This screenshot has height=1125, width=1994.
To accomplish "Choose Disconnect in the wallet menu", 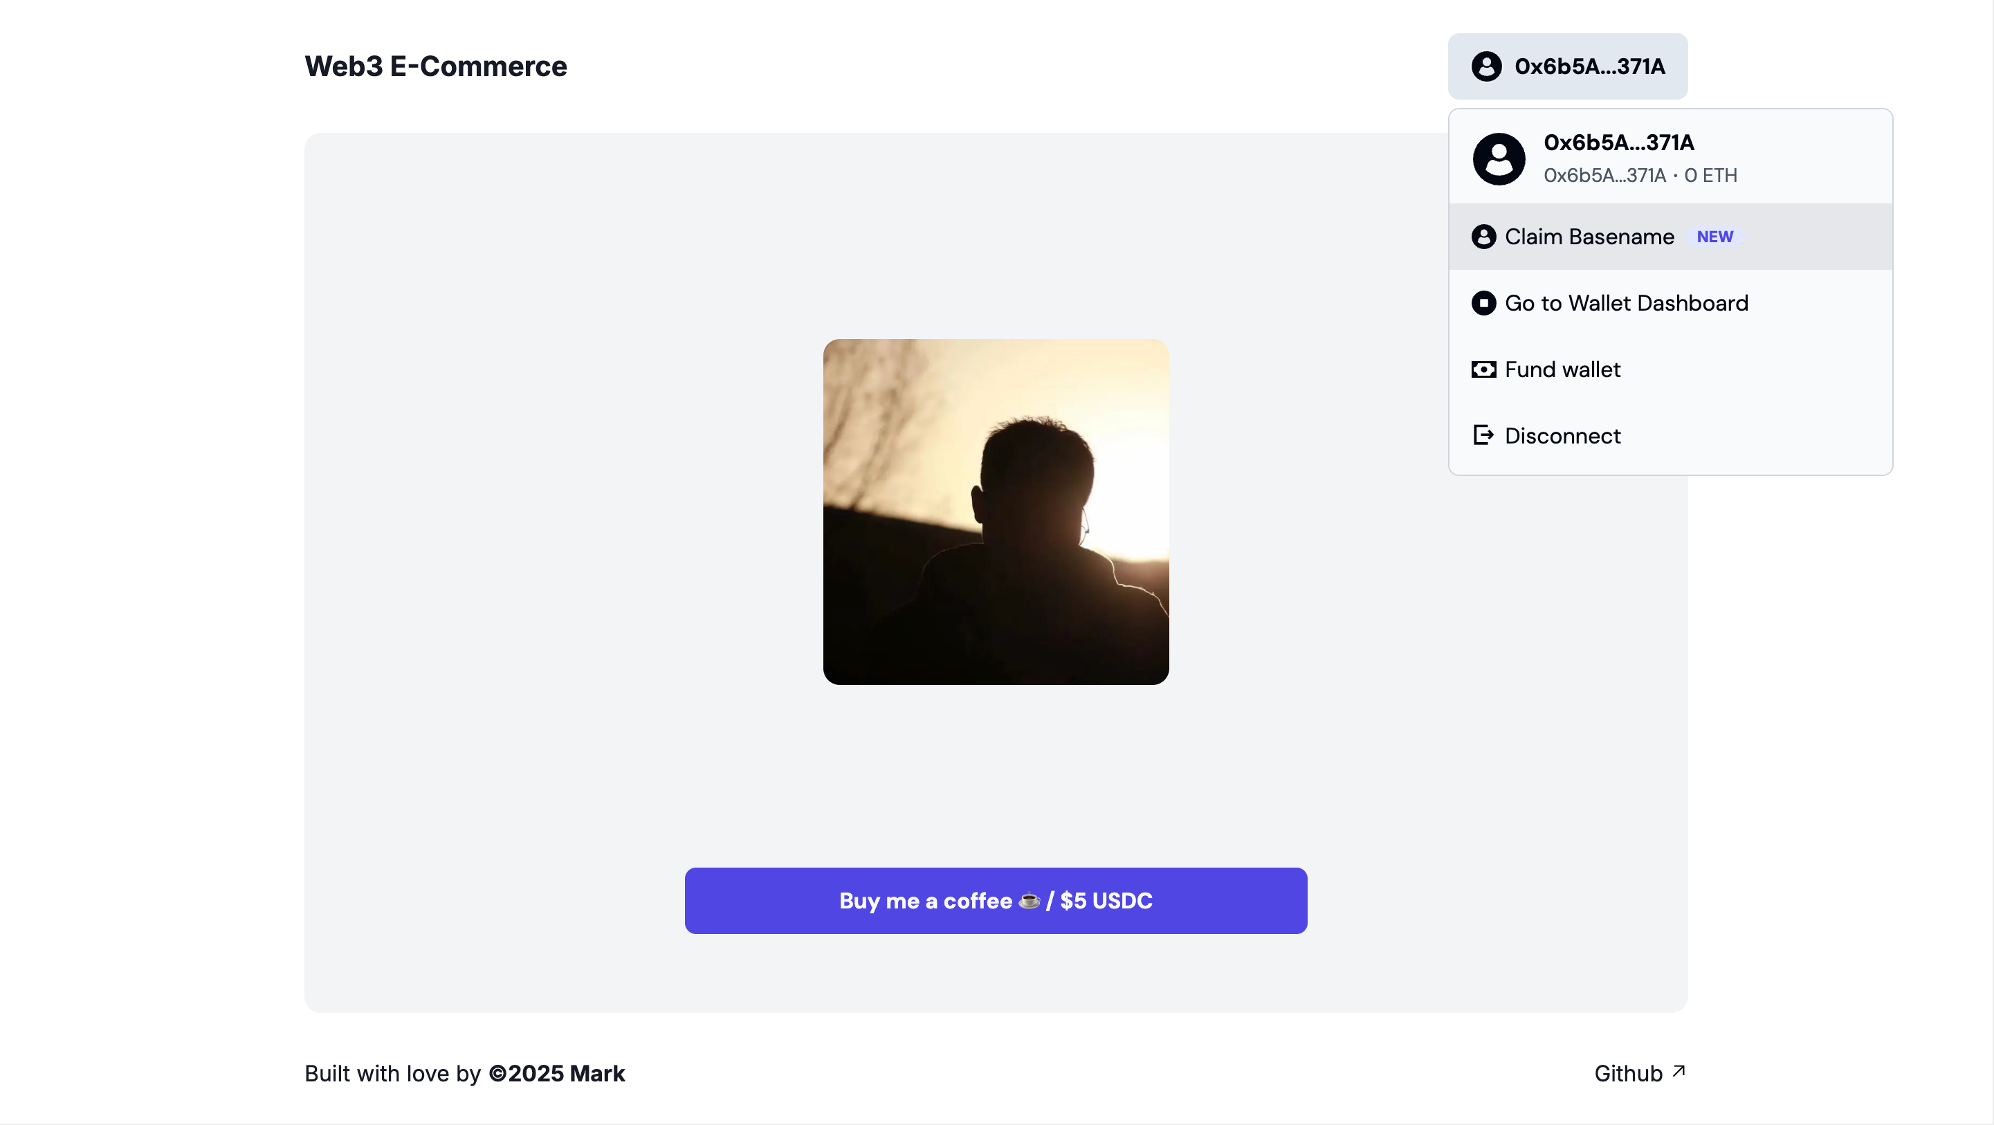I will tap(1562, 435).
